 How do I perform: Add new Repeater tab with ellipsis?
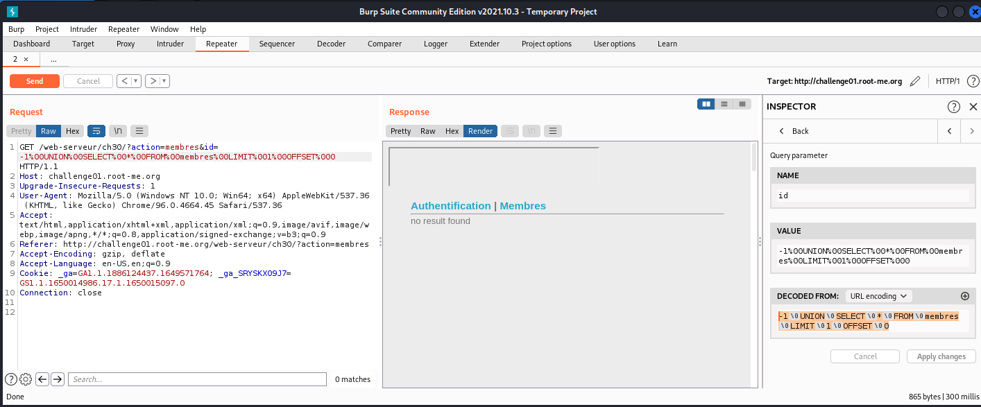(53, 60)
